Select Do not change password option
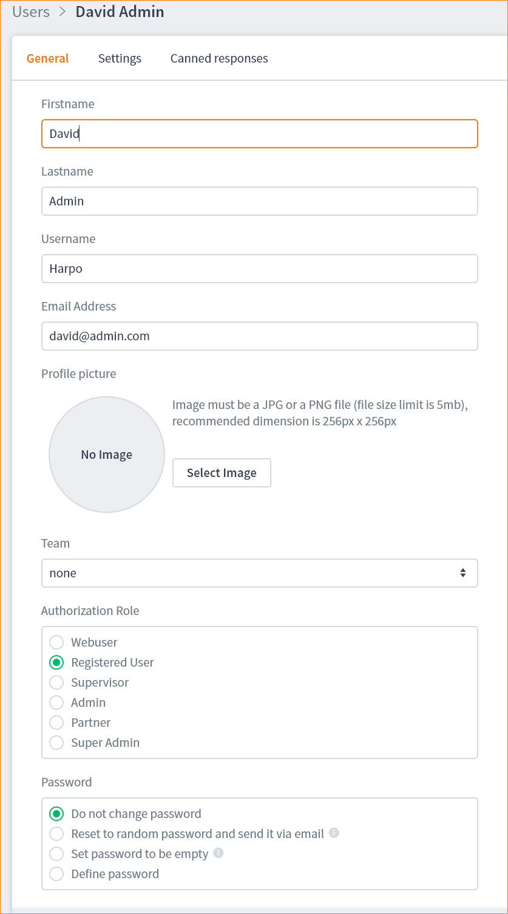Image resolution: width=508 pixels, height=914 pixels. tap(56, 814)
